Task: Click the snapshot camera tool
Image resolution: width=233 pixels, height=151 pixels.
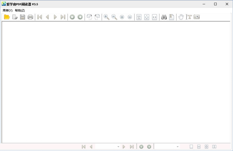Action: [x=196, y=17]
